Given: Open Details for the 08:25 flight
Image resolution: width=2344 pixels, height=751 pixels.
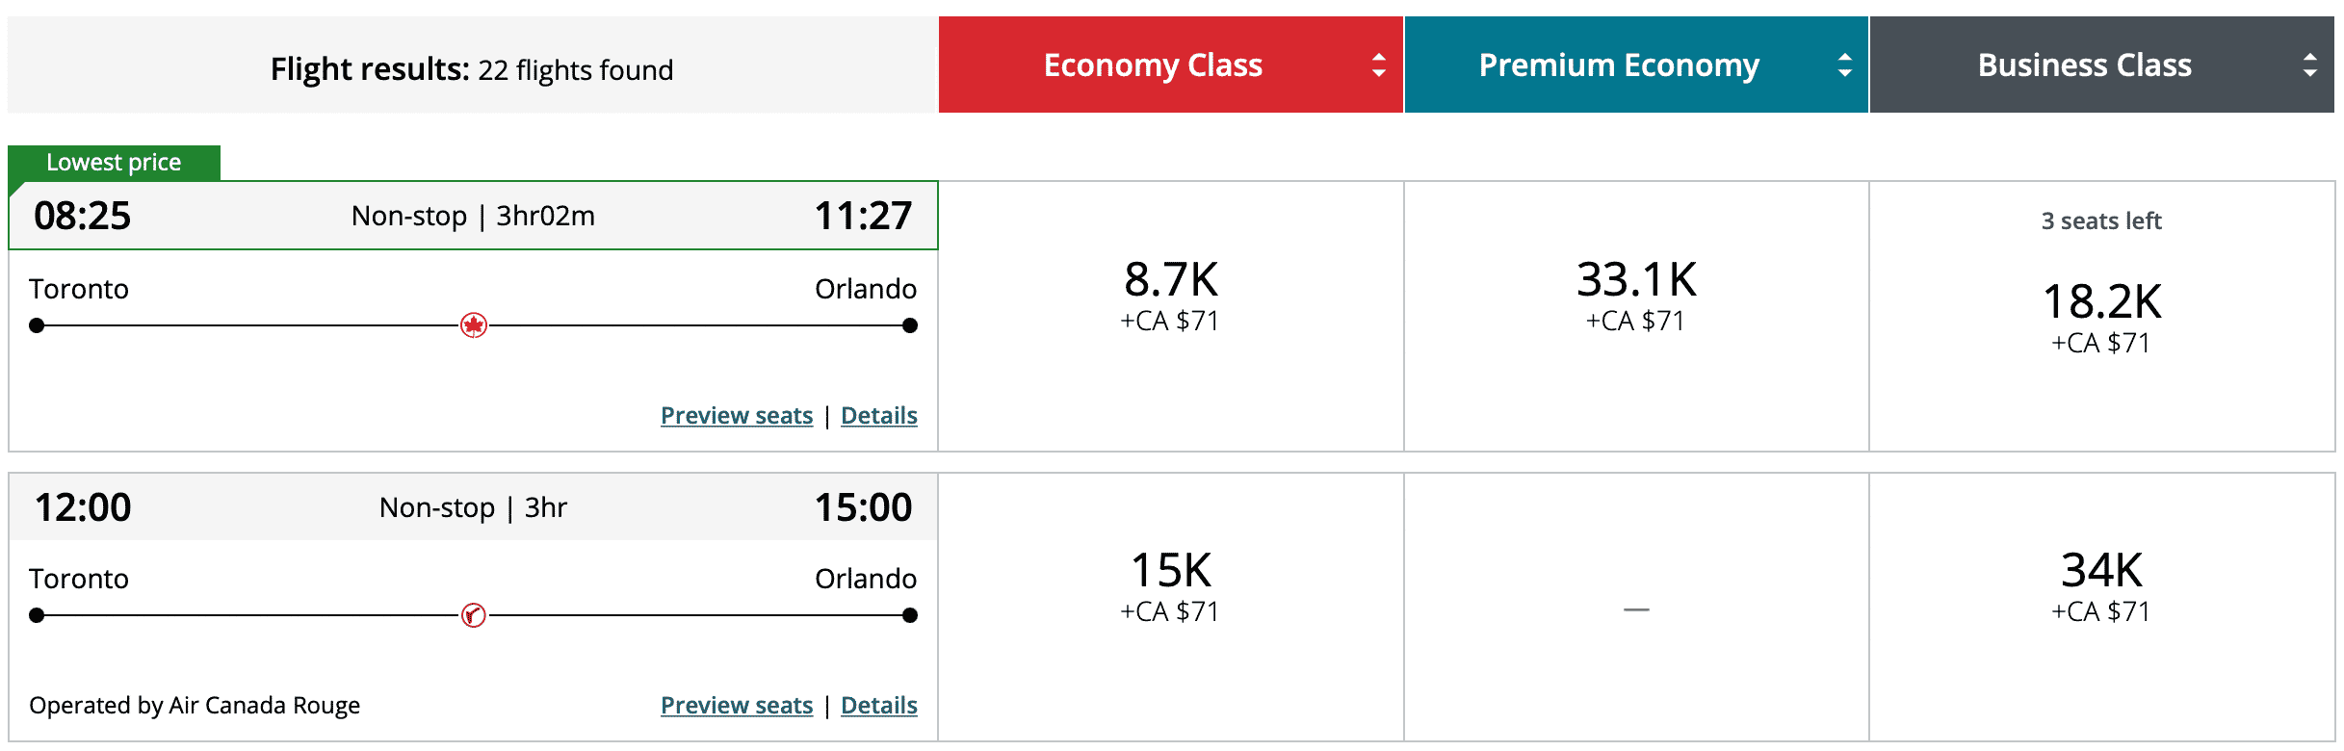Looking at the screenshot, I should pos(878,416).
